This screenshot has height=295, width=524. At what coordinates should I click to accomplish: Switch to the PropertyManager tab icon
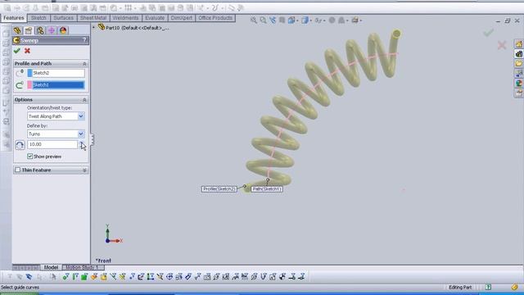(29, 30)
